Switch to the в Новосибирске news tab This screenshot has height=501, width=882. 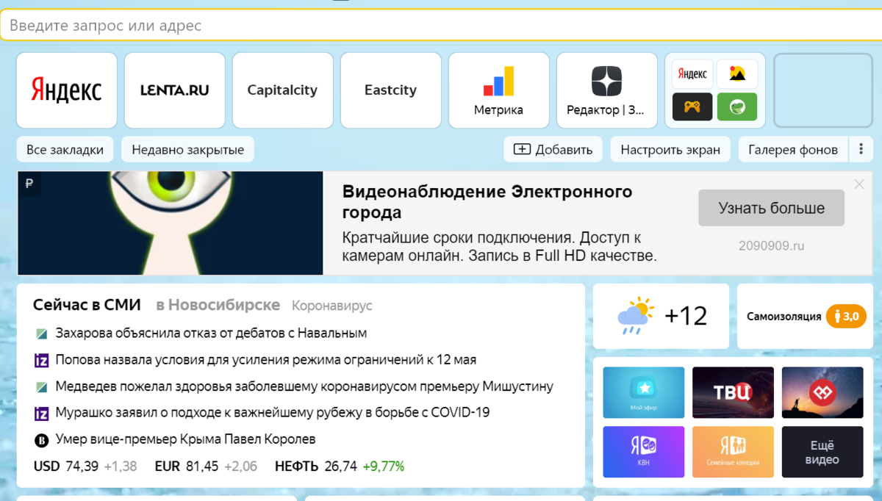pyautogui.click(x=218, y=305)
